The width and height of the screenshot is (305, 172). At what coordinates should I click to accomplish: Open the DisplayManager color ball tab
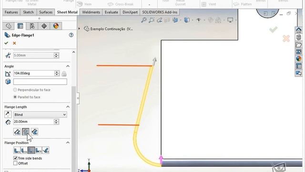point(56,26)
